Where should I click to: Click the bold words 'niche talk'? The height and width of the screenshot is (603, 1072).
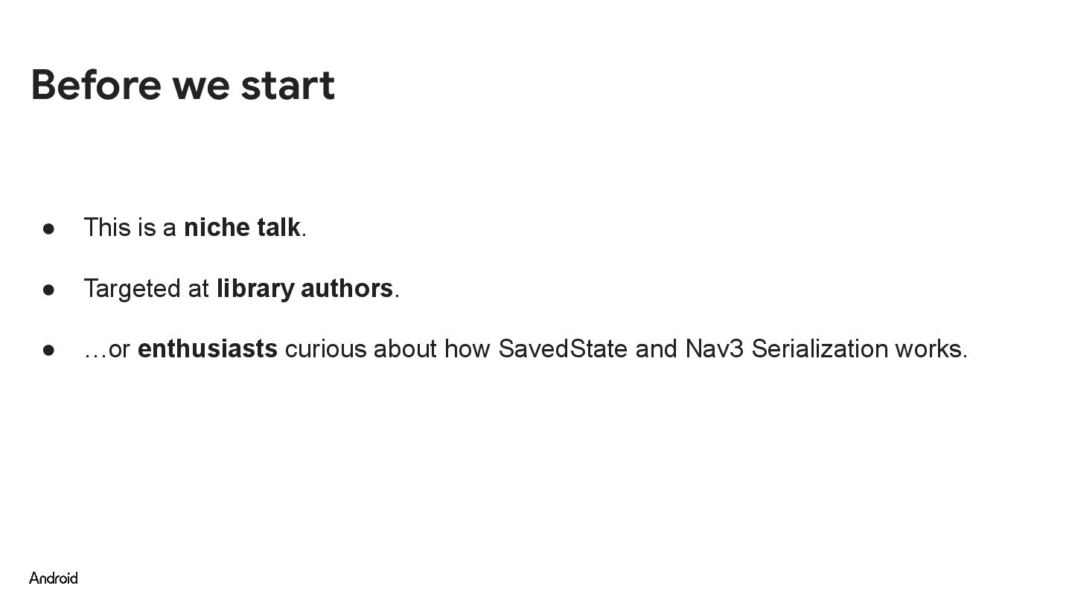242,227
